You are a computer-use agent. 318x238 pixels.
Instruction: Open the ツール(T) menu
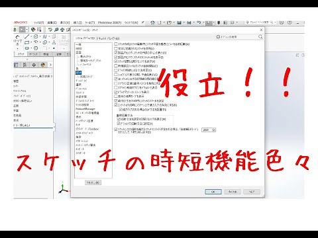[x=90, y=22]
